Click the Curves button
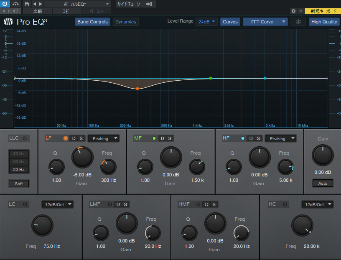The height and width of the screenshot is (260, 341). coord(230,22)
